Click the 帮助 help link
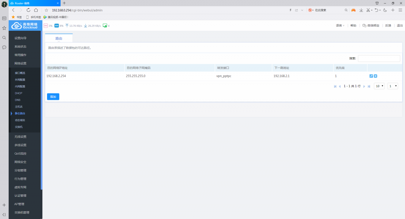 [353, 26]
